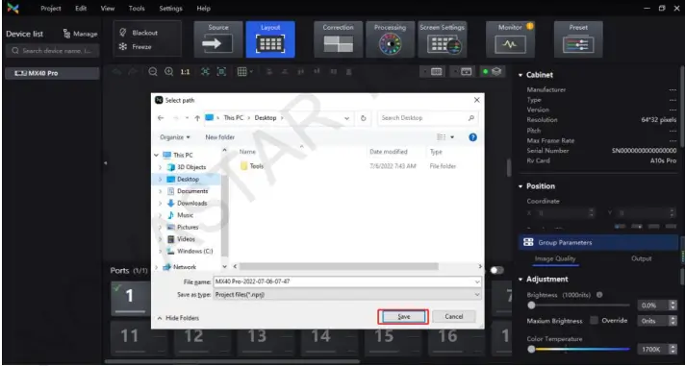Viewport: 685px width, 366px height.
Task: Expand the Network tree node
Action: pos(157,267)
